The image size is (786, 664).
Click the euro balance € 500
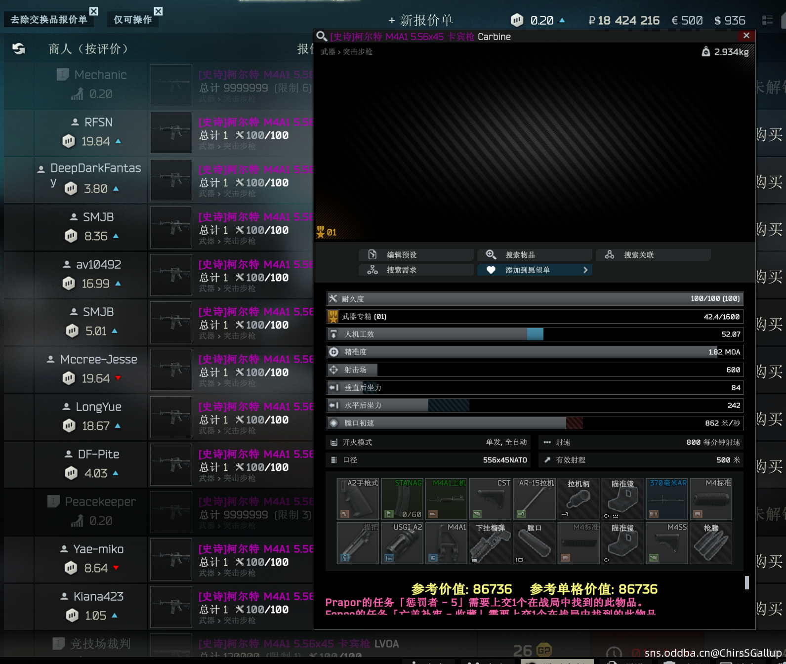(x=687, y=20)
